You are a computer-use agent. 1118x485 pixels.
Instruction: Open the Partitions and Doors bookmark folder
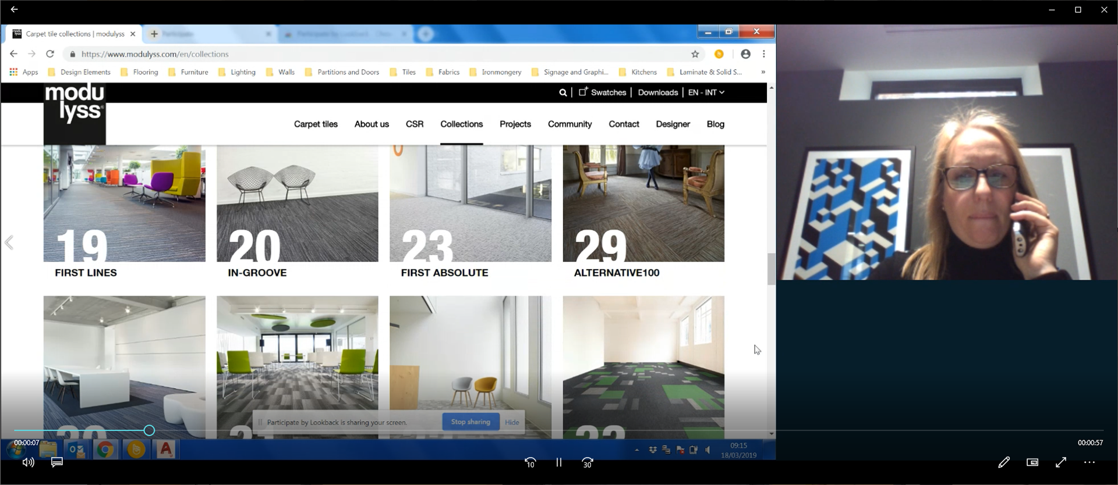[342, 72]
